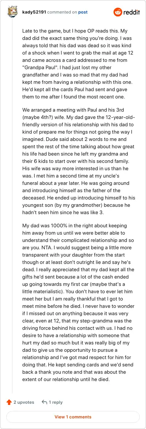Click the reply arrow icon
The image size is (146, 429).
click(x=44, y=402)
